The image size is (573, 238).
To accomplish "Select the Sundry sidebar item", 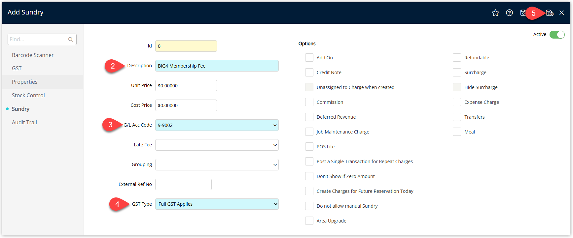I will 20,109.
